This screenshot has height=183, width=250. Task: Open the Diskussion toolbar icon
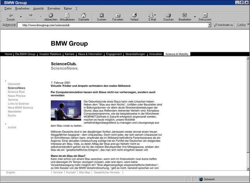(x=205, y=15)
